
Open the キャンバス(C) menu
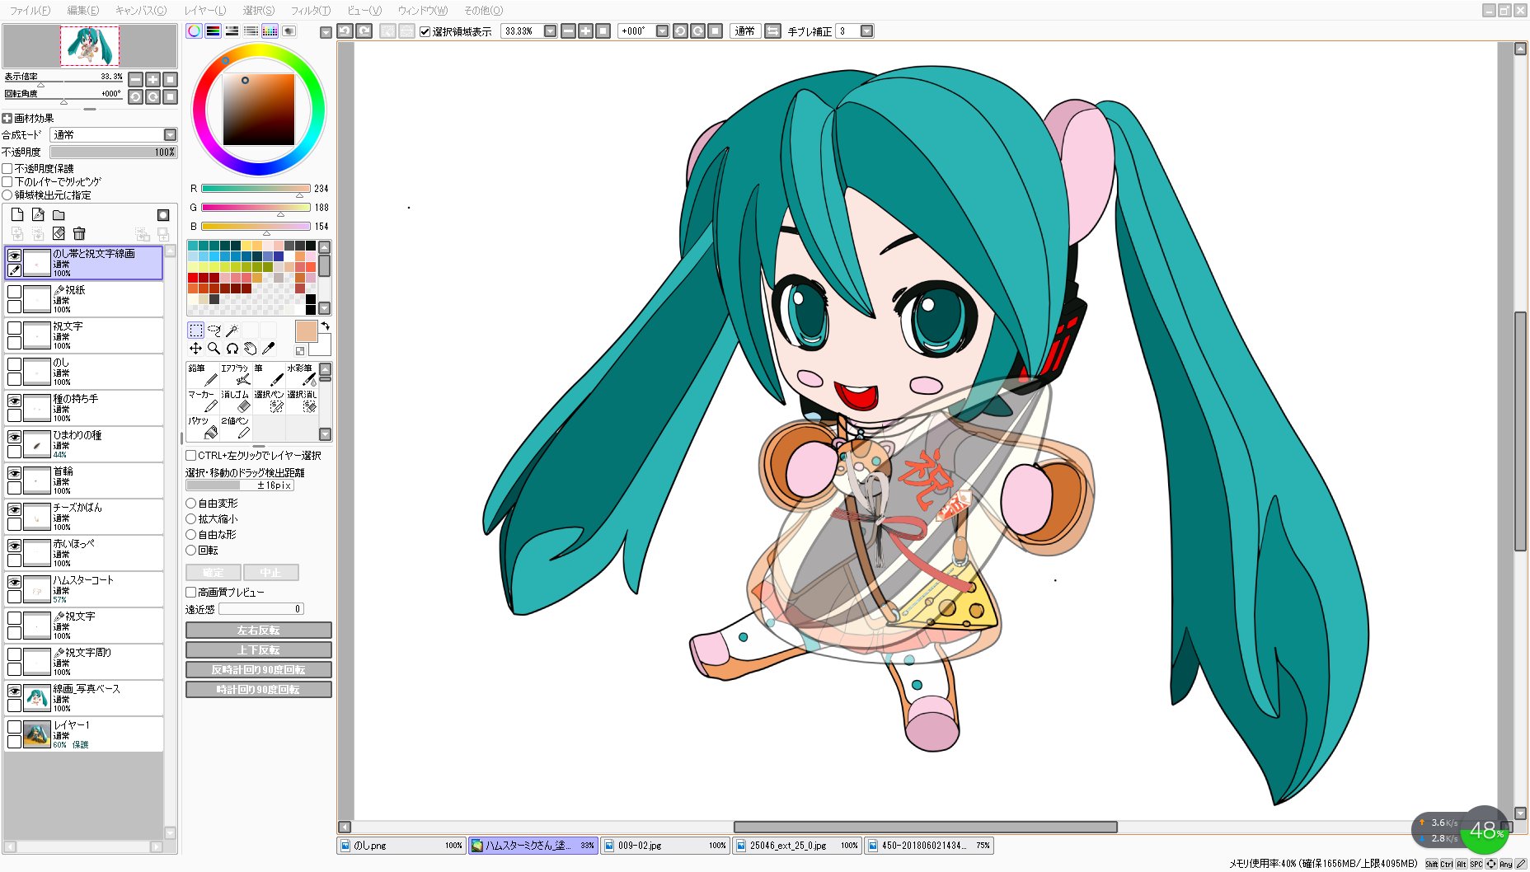(141, 11)
